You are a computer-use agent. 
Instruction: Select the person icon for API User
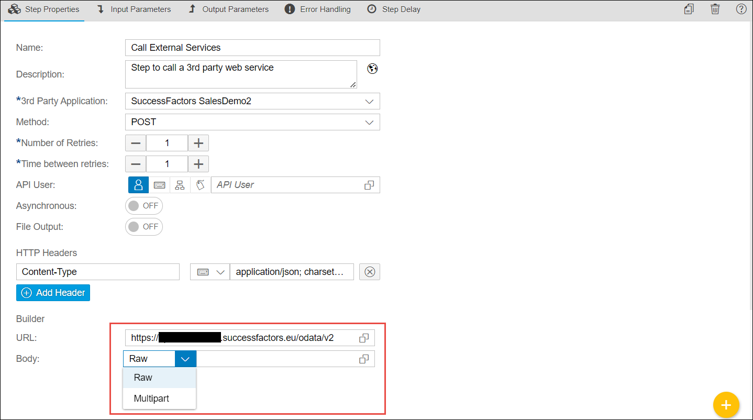[x=138, y=185]
